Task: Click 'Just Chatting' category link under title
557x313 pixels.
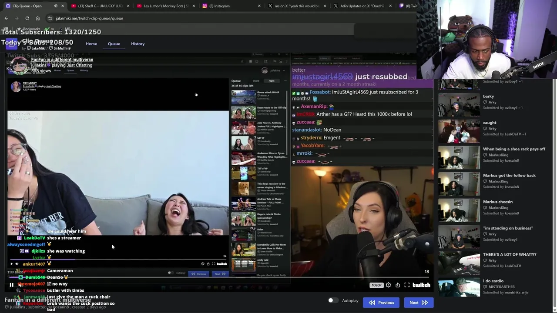Action: [x=79, y=65]
